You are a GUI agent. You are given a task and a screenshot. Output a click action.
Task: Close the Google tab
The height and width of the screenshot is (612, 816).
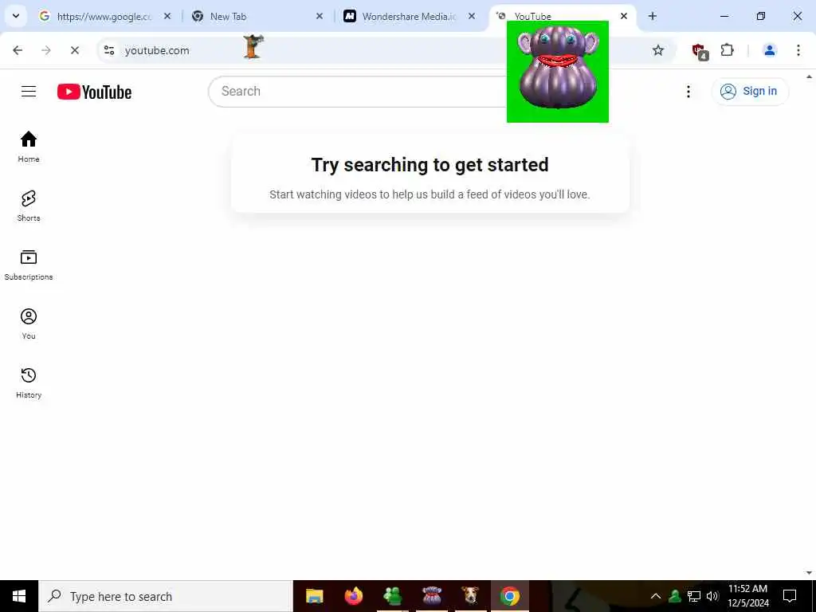pyautogui.click(x=167, y=17)
